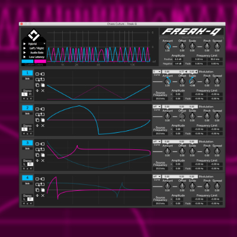Click the swap-squares arrow icon in band 1
This screenshot has height=237, width=237.
click(40, 79)
